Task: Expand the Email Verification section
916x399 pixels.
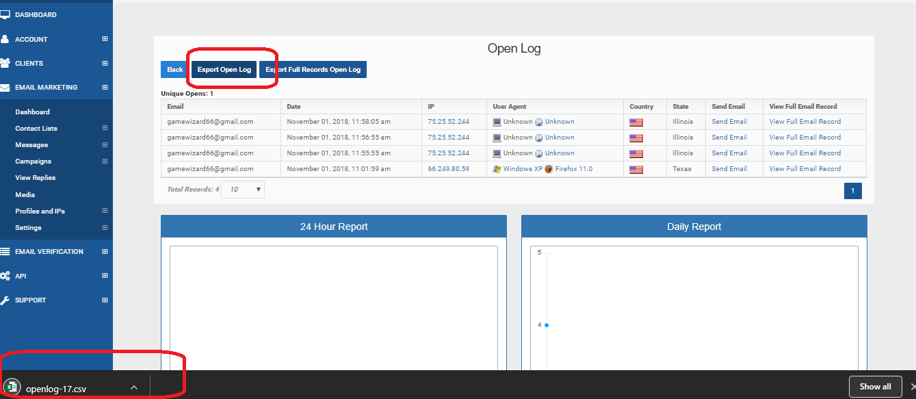Action: (x=105, y=251)
